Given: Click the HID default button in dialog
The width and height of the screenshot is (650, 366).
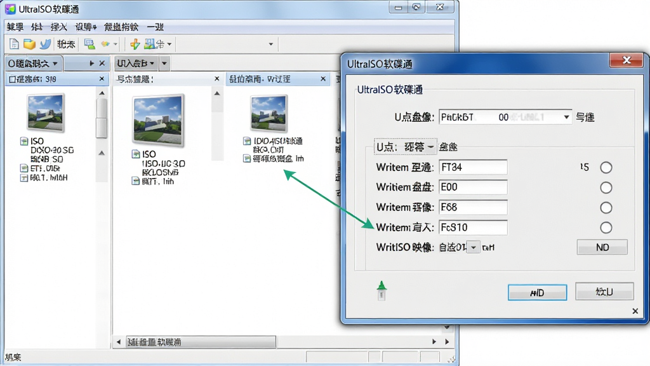Looking at the screenshot, I should [537, 292].
